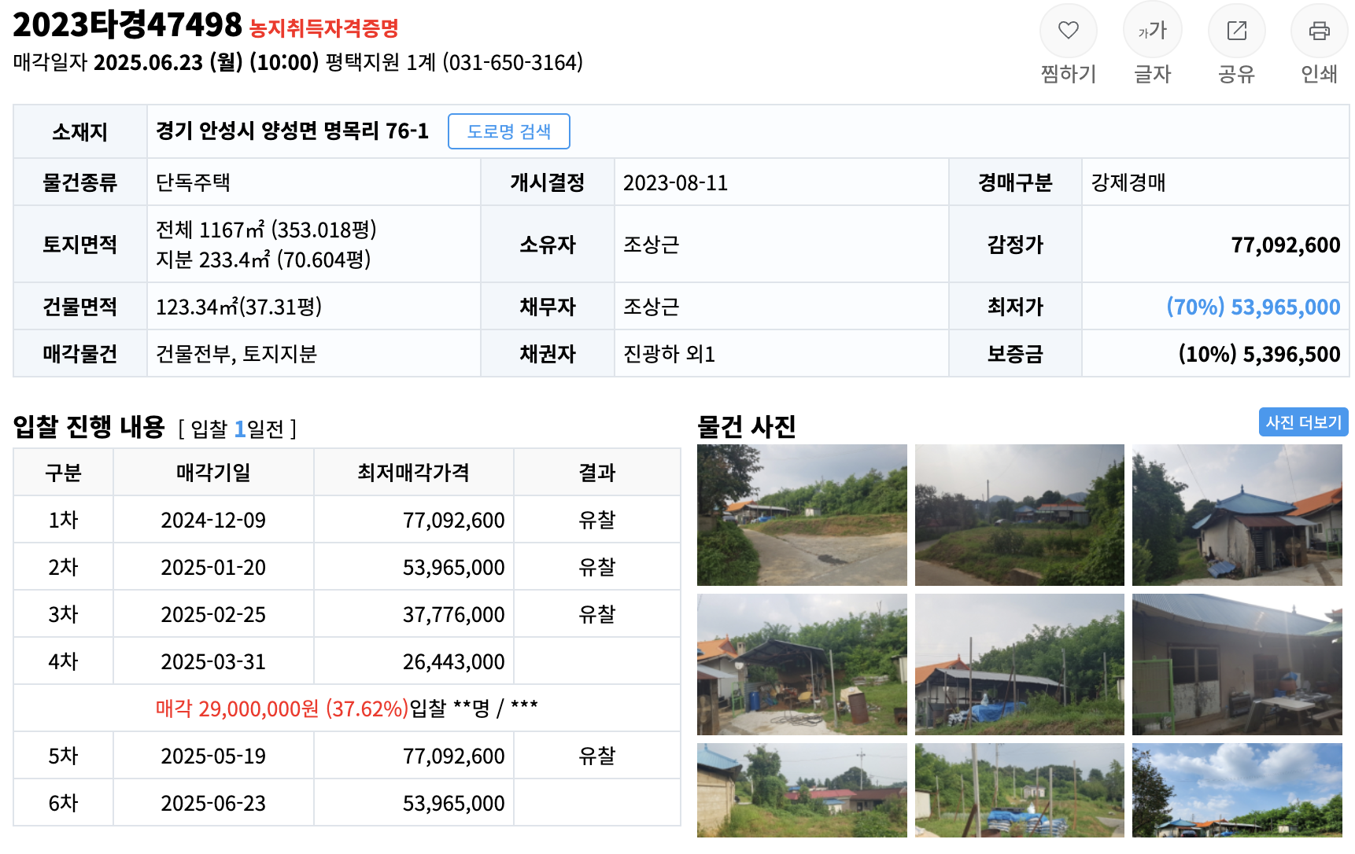Viewport: 1355px width, 854px height.
Task: Click the 개시결정 date 2023-08-11
Action: pos(675,182)
